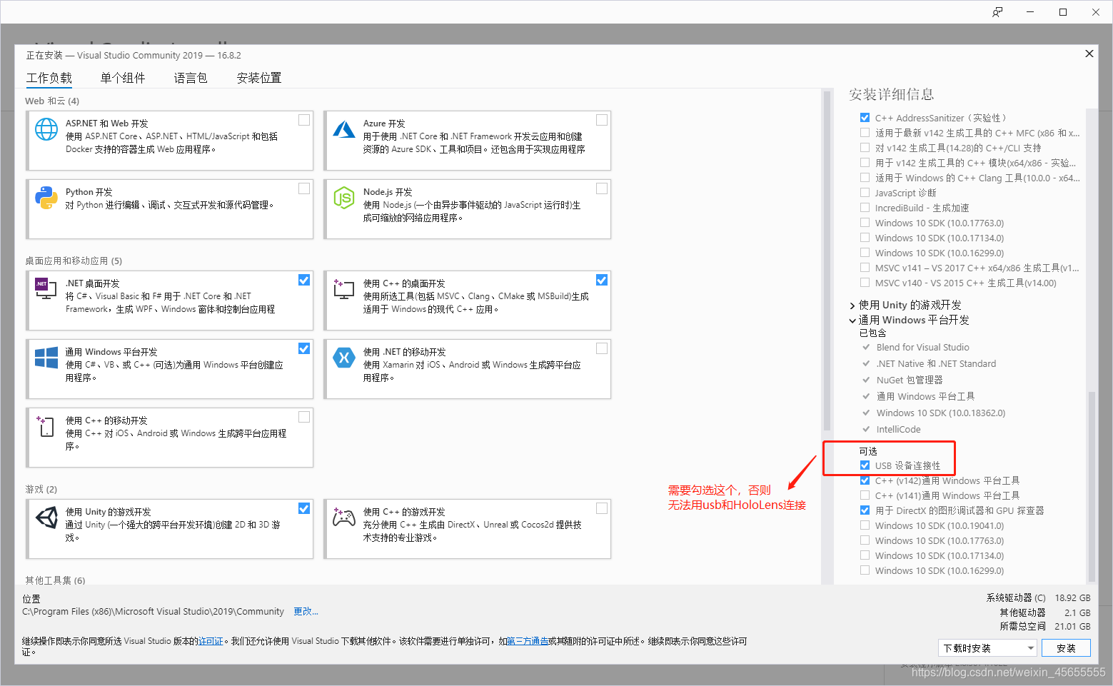Click the Azure workload logo icon
Screen dimensions: 1113x686
(x=344, y=129)
